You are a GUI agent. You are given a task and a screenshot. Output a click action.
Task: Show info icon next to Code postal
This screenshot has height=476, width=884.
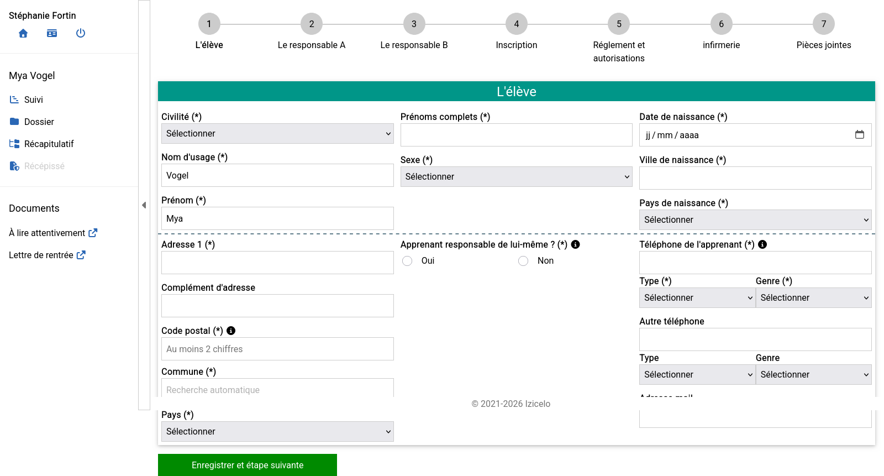[x=231, y=331]
